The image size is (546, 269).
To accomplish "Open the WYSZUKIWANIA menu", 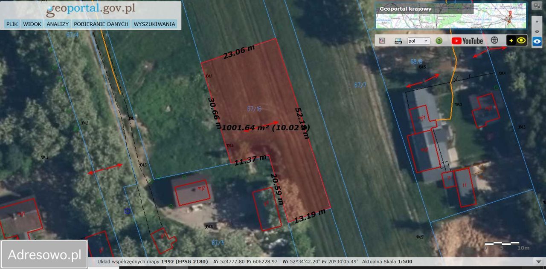I will 154,24.
